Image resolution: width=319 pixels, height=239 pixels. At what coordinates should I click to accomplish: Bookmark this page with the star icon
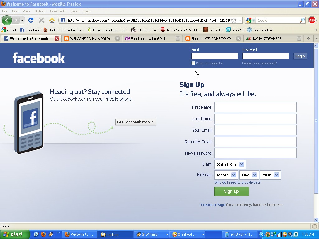click(234, 20)
